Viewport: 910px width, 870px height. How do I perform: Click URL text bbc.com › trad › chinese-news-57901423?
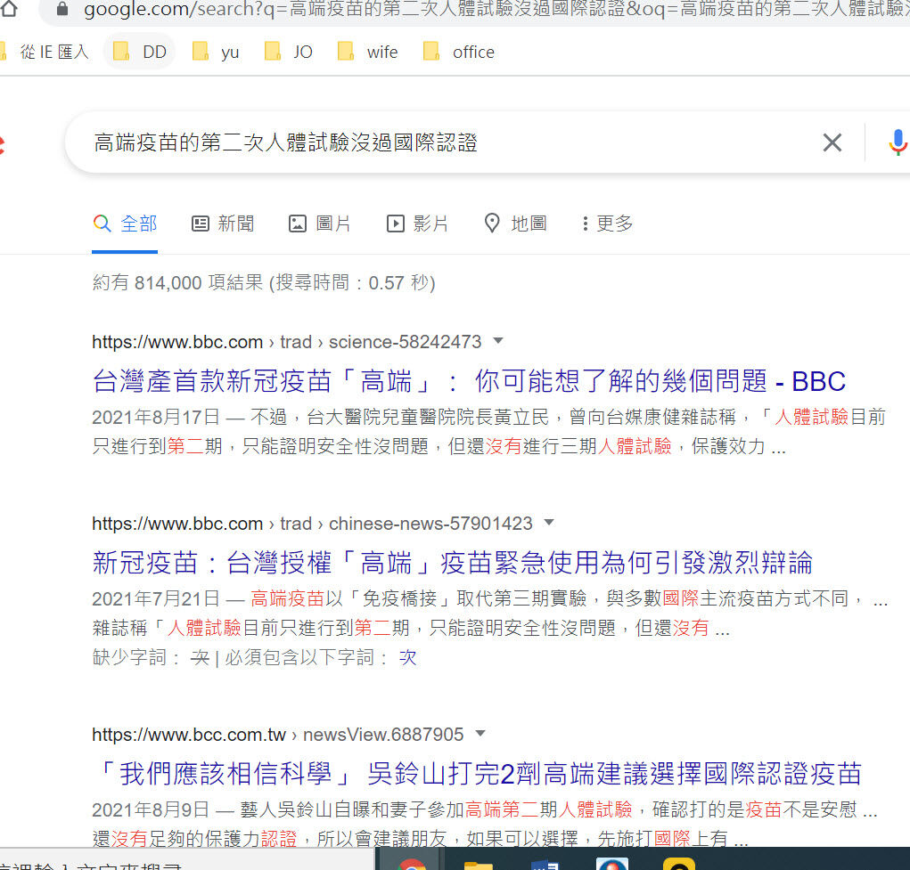[312, 524]
